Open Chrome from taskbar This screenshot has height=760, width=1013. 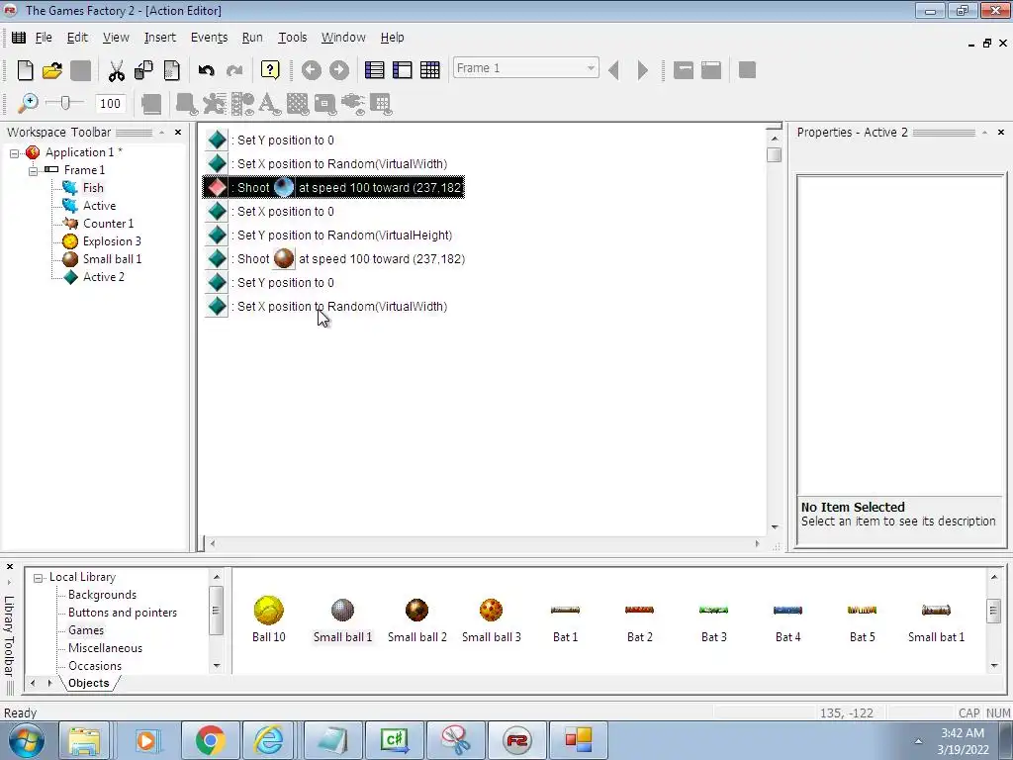[x=211, y=740]
